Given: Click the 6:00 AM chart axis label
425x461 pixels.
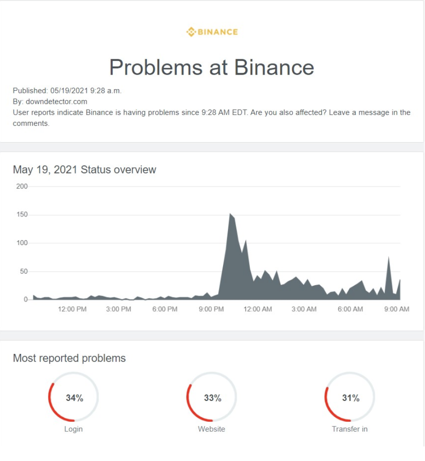Looking at the screenshot, I should click(350, 309).
